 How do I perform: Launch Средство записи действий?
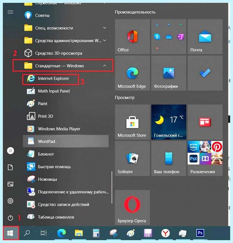66,204
